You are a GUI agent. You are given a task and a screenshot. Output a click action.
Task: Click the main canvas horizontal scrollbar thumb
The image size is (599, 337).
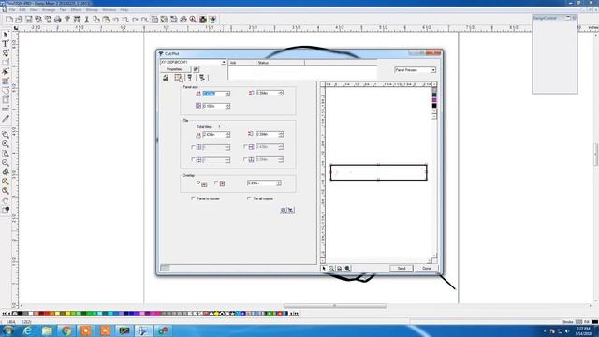(335, 306)
